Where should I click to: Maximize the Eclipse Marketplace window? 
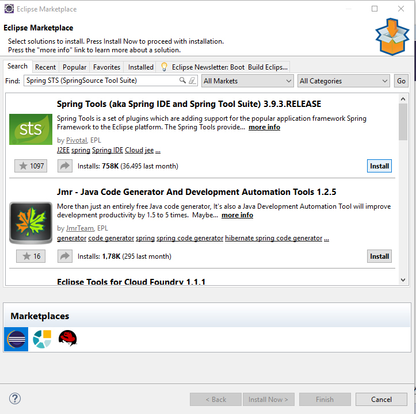[x=375, y=9]
